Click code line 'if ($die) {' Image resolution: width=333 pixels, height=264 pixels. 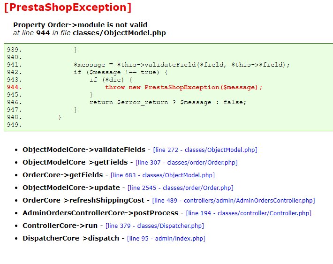point(111,80)
